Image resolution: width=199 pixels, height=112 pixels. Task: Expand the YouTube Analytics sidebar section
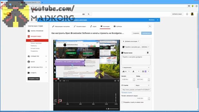[x=46, y=67]
